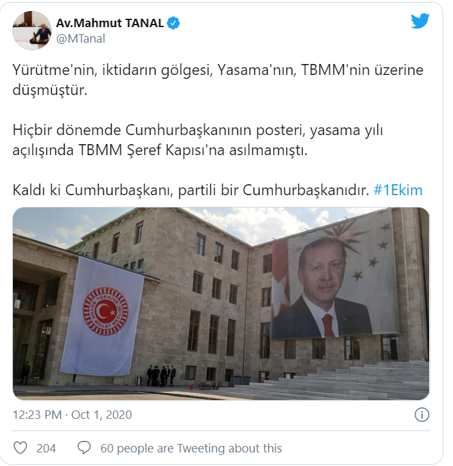The height and width of the screenshot is (466, 453).
Task: Click the TBMM emblem banner in the photo
Action: click(x=102, y=317)
